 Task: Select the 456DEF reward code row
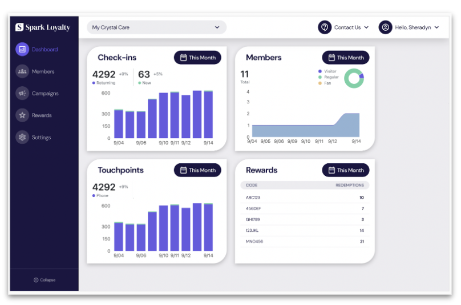click(x=305, y=208)
